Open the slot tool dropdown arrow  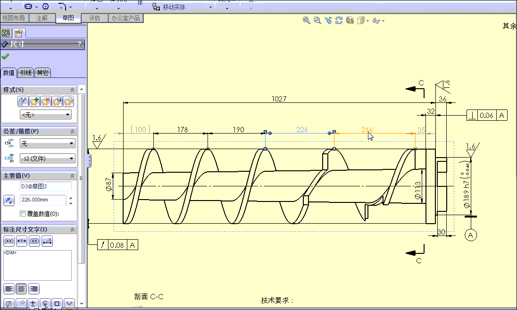click(36, 7)
